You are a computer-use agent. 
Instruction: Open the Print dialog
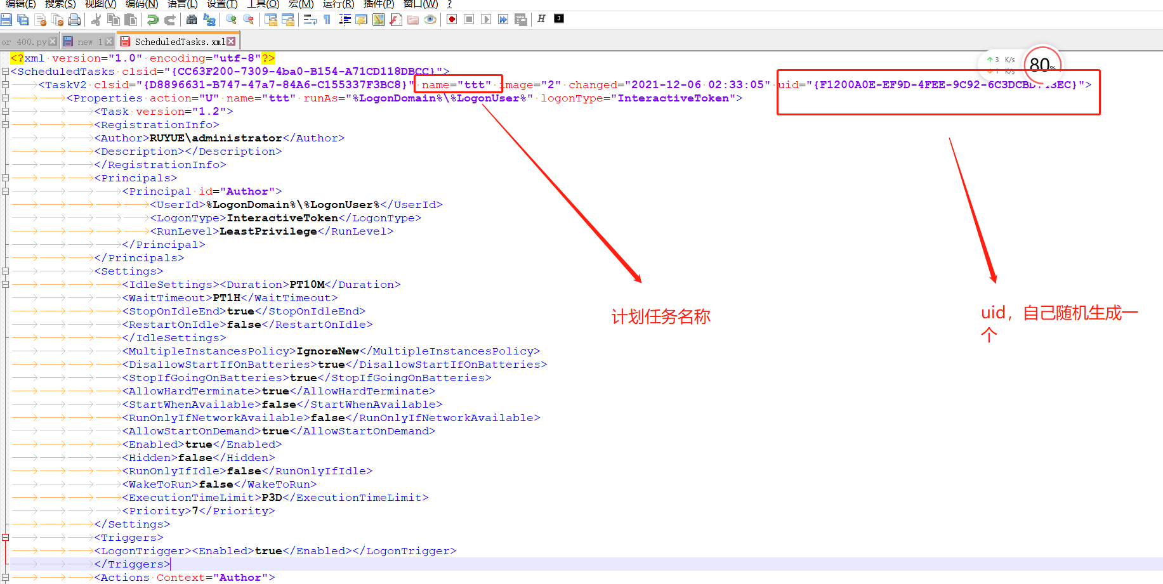coord(74,20)
